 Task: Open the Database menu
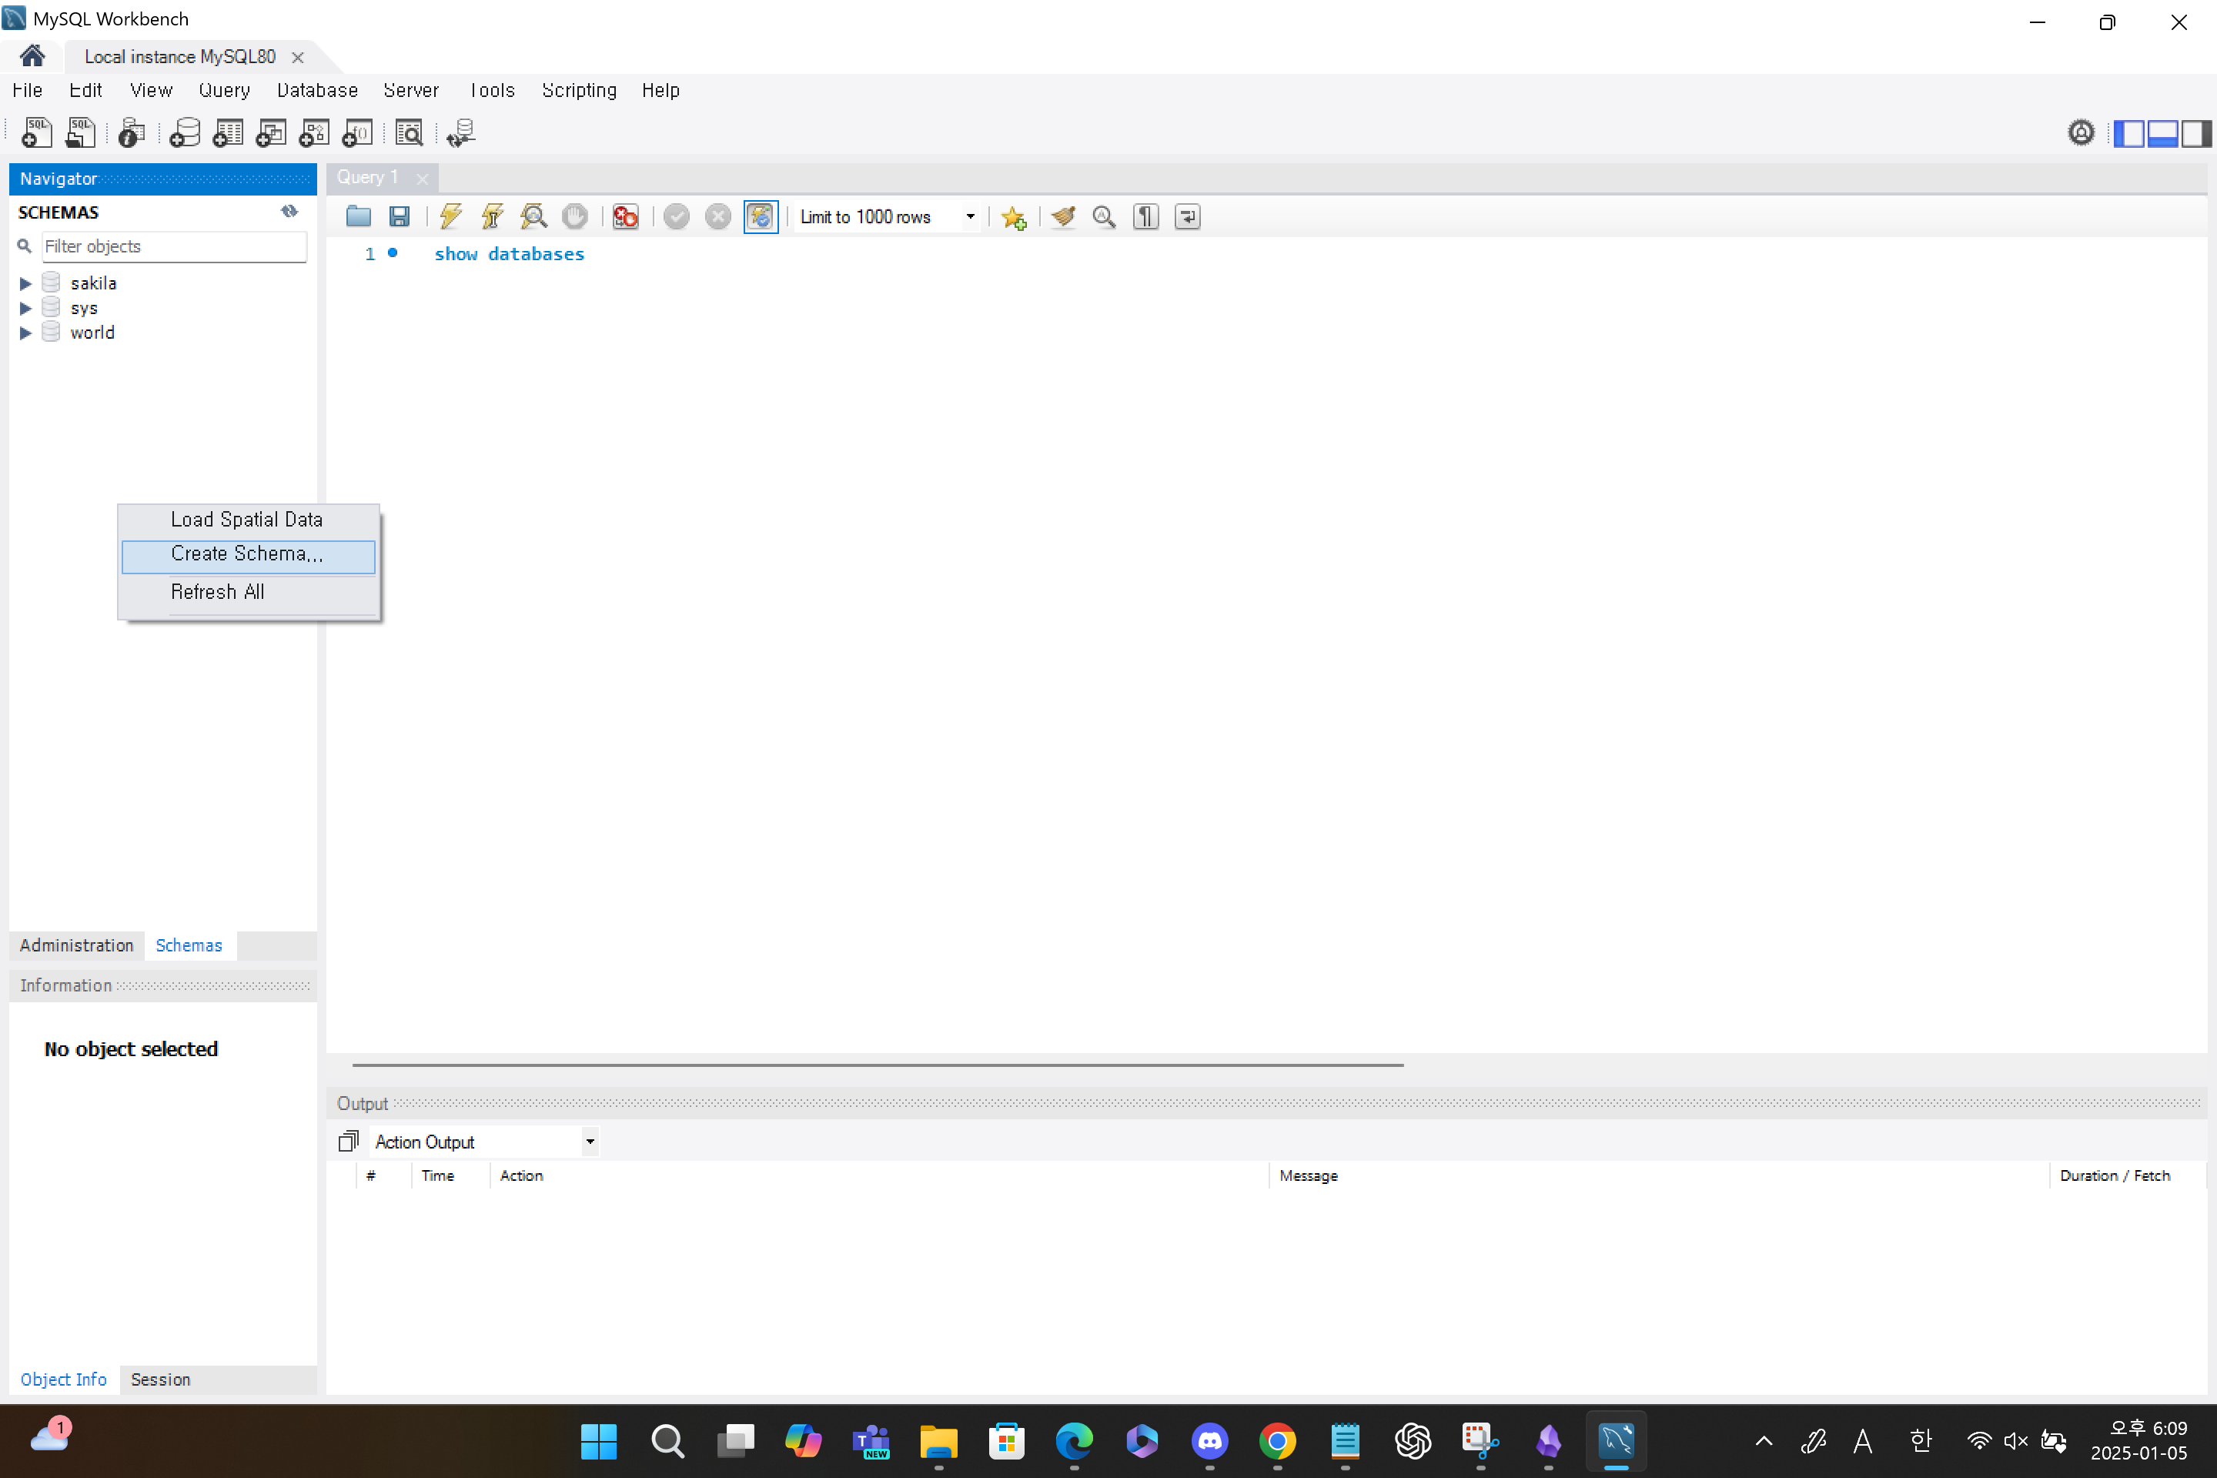pos(318,91)
